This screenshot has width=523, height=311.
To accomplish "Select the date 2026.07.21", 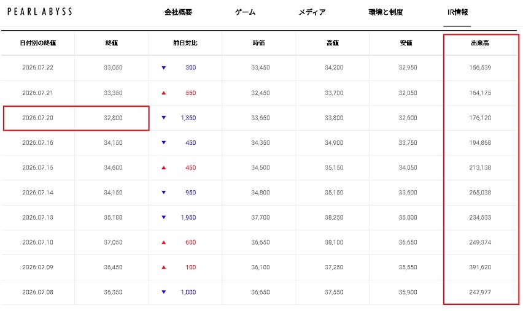I will (37, 93).
